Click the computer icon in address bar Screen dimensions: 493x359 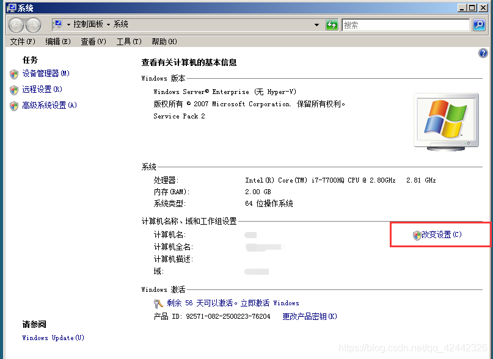(58, 24)
